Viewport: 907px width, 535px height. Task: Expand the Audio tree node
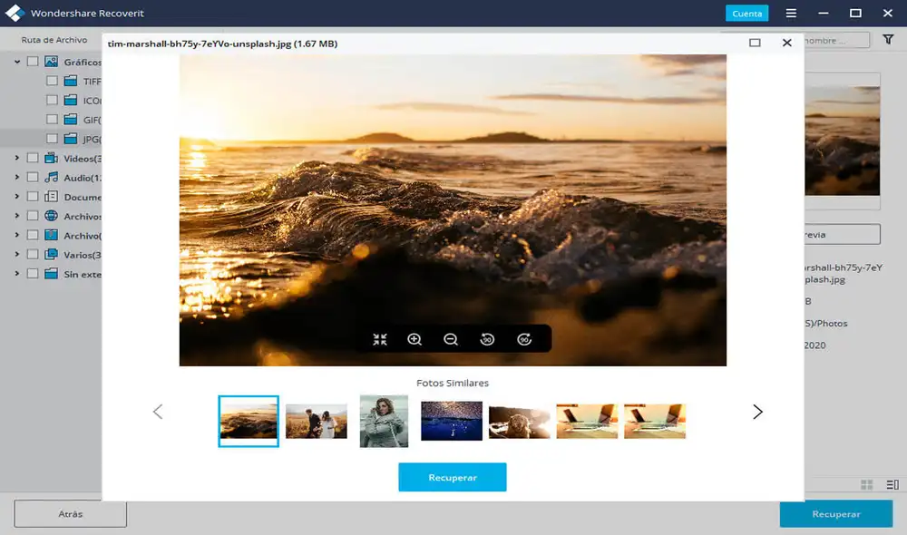click(17, 178)
